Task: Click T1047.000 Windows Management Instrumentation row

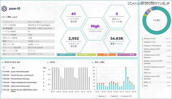Action: pyautogui.click(x=23, y=82)
